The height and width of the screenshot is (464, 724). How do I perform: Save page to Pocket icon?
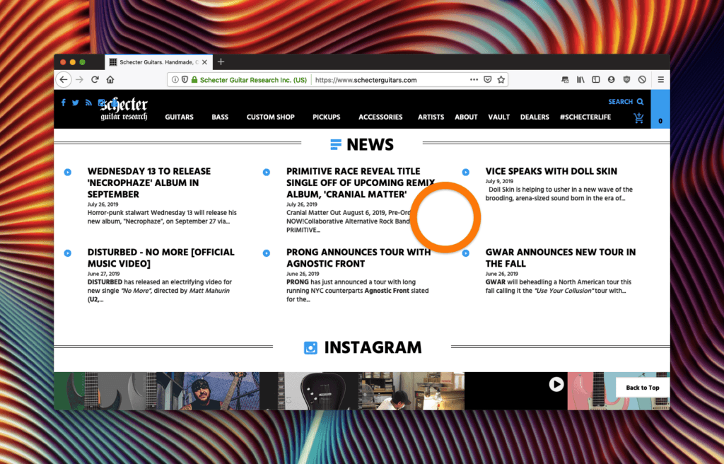point(488,79)
